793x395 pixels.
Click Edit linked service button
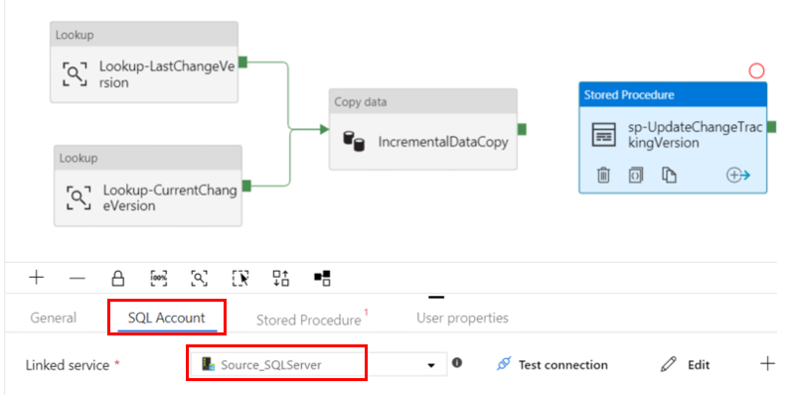[686, 364]
